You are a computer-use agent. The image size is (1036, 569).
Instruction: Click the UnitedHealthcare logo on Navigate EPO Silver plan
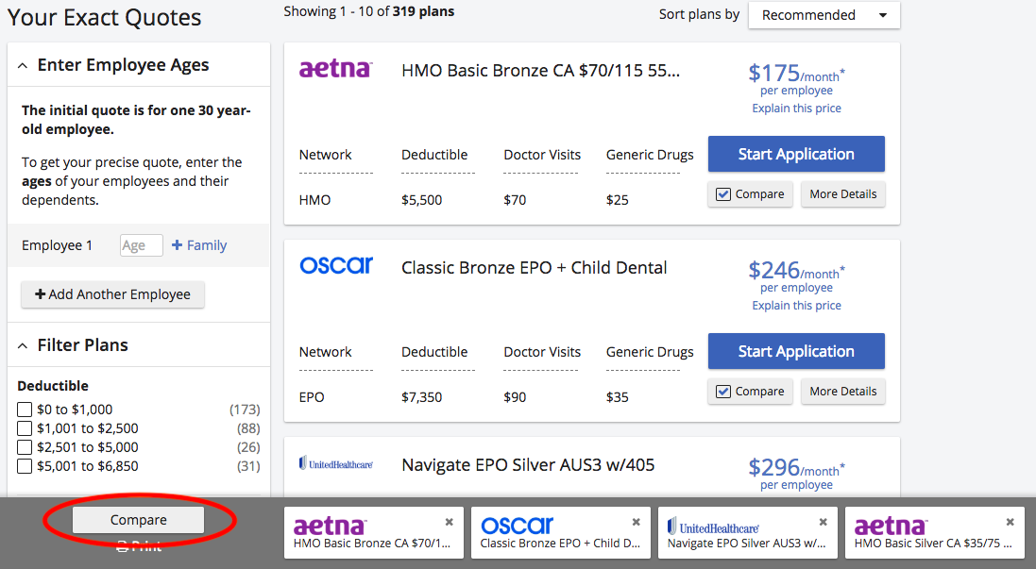click(335, 463)
